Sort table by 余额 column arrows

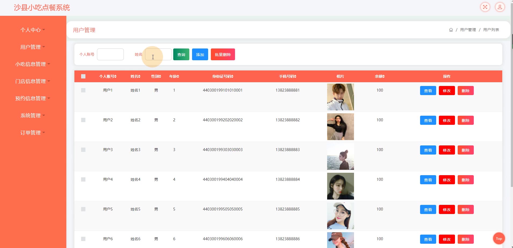[384, 77]
